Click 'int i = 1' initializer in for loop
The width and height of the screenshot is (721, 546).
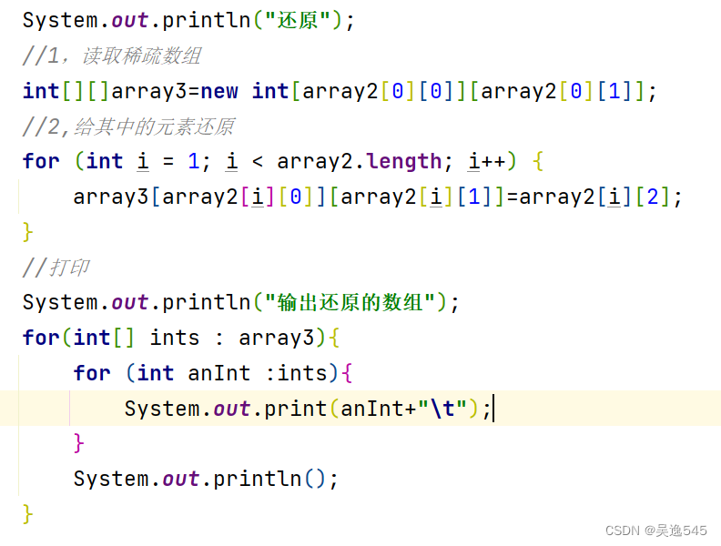coord(143,161)
